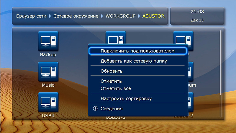Select the share icon partly hidden right of Отметить

coord(191,72)
